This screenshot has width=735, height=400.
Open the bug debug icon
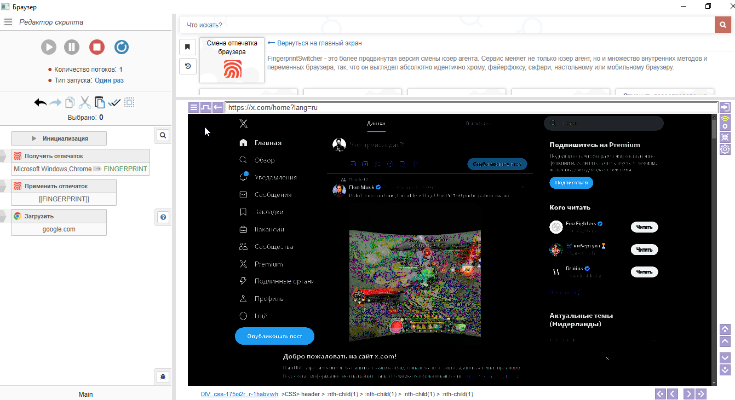point(163,376)
